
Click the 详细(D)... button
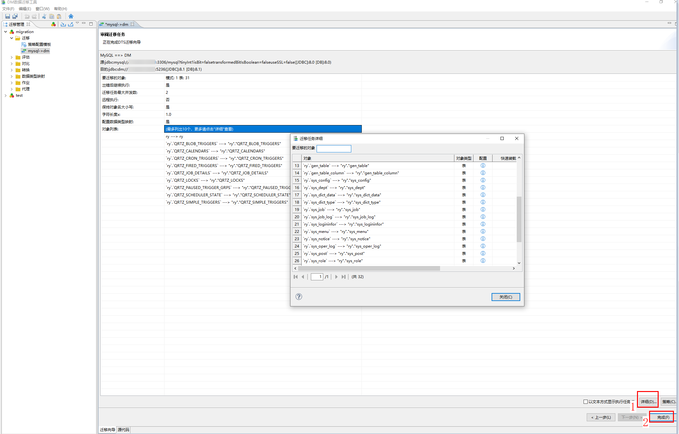(648, 402)
